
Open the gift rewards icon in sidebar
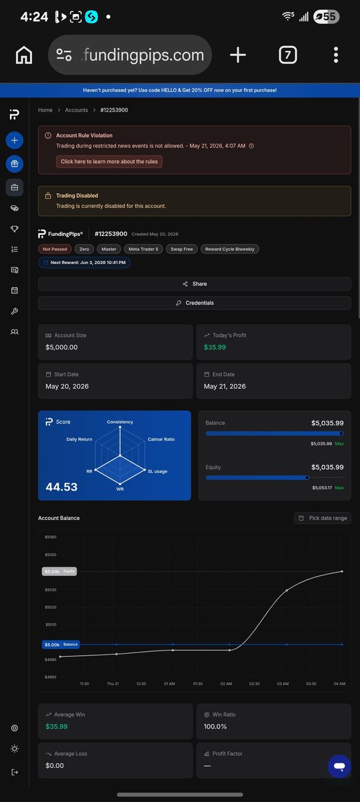click(15, 164)
